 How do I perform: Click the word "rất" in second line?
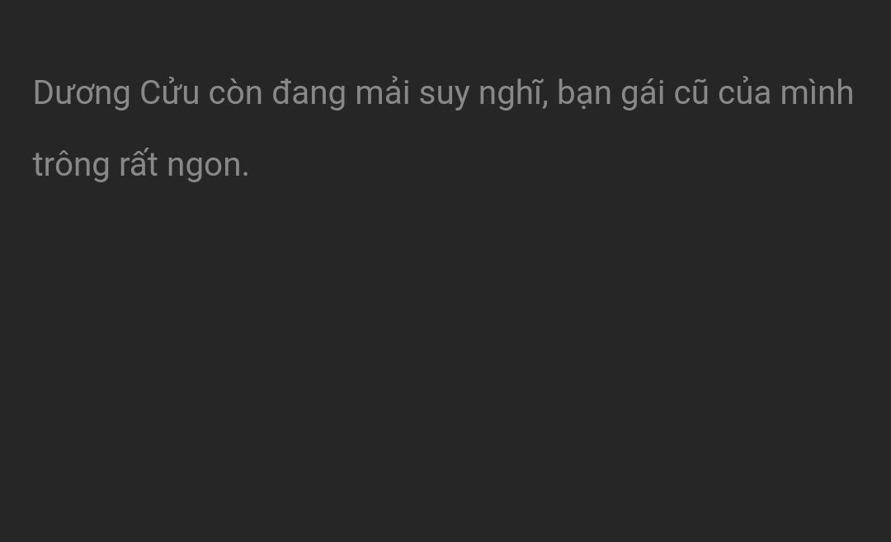138,163
